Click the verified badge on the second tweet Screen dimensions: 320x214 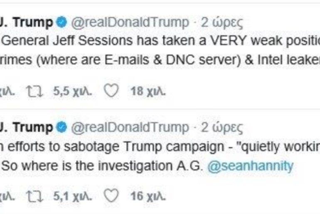point(62,127)
